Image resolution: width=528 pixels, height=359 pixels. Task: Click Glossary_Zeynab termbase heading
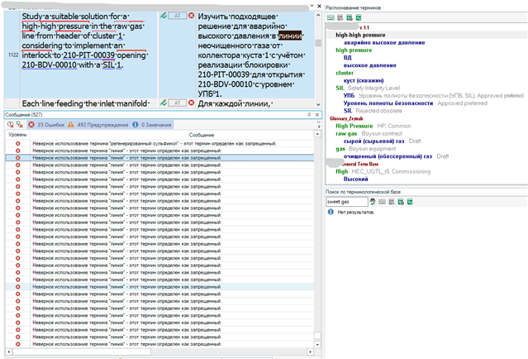coord(346,118)
